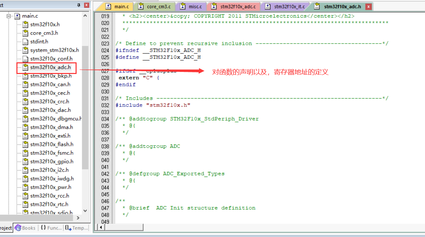Click the Books tab book icon
The width and height of the screenshot is (425, 237).
pos(18,227)
